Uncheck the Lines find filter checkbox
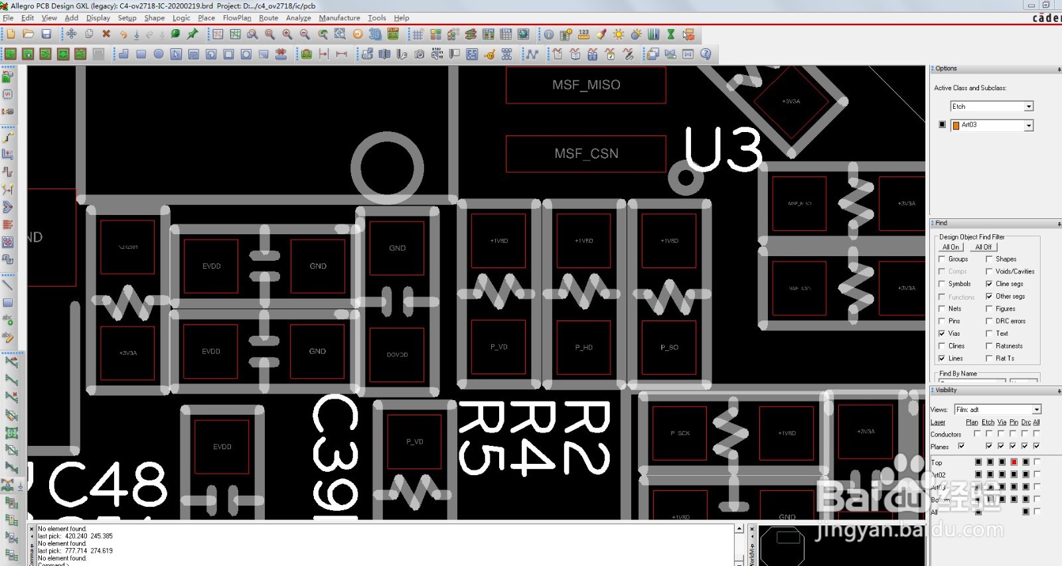This screenshot has width=1062, height=566. 941,358
